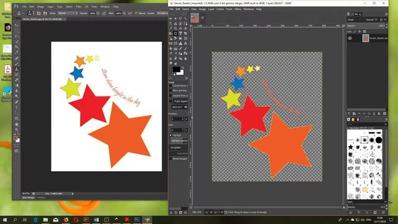This screenshot has width=398, height=224.
Task: Click Photoshop foreground color swatch
Action: click(16, 138)
